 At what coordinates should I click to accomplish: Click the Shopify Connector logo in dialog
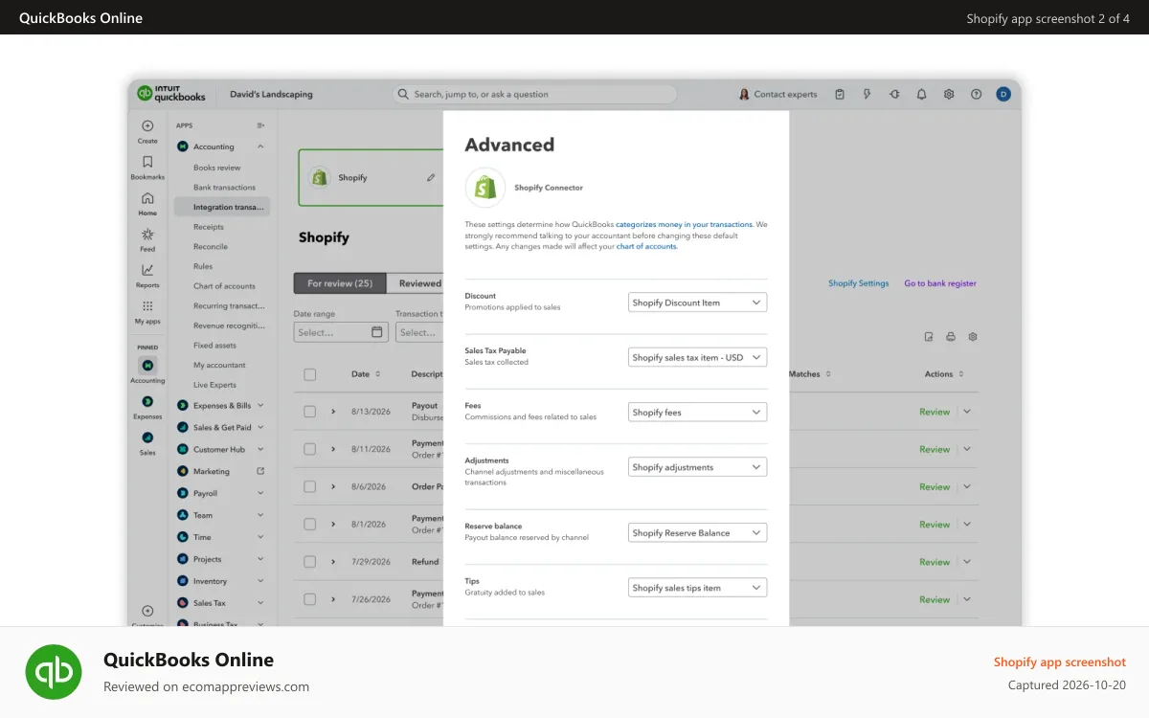click(x=485, y=188)
